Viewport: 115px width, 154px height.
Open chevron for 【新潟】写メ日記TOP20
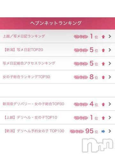click(x=110, y=50)
